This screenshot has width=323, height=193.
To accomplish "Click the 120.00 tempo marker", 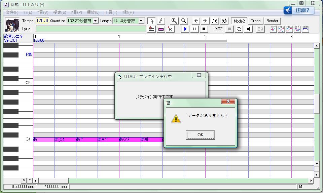I will pyautogui.click(x=39, y=40).
